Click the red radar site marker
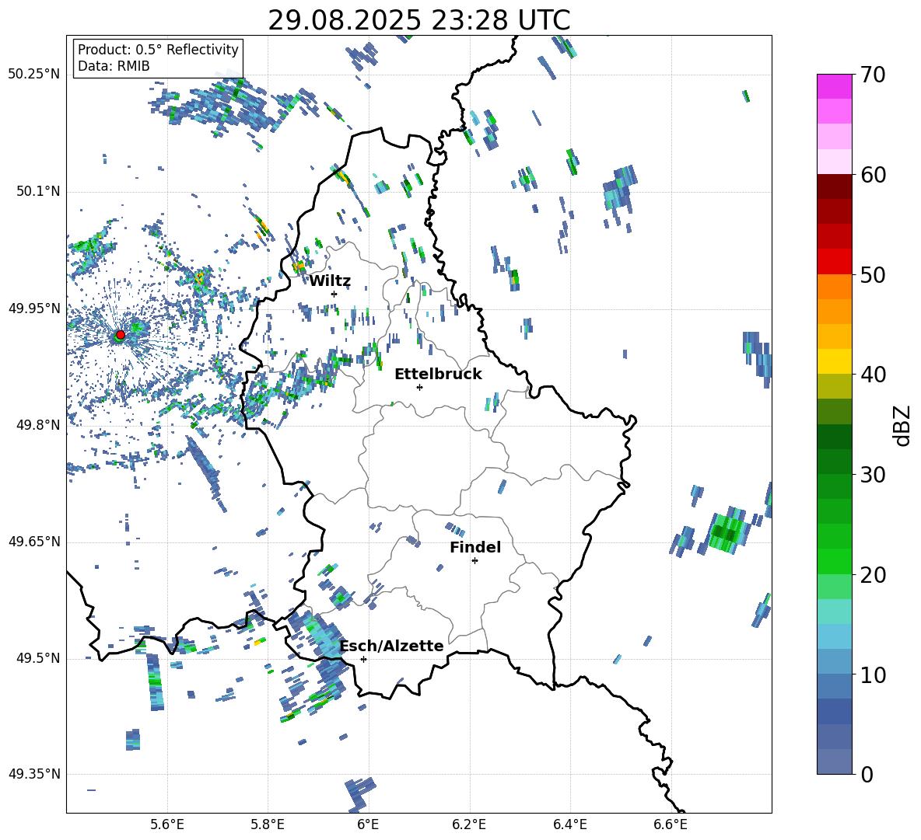This screenshot has height=840, width=921. (x=121, y=334)
